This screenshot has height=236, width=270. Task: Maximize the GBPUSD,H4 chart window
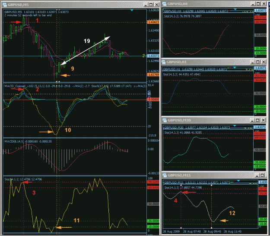(x=258, y=3)
